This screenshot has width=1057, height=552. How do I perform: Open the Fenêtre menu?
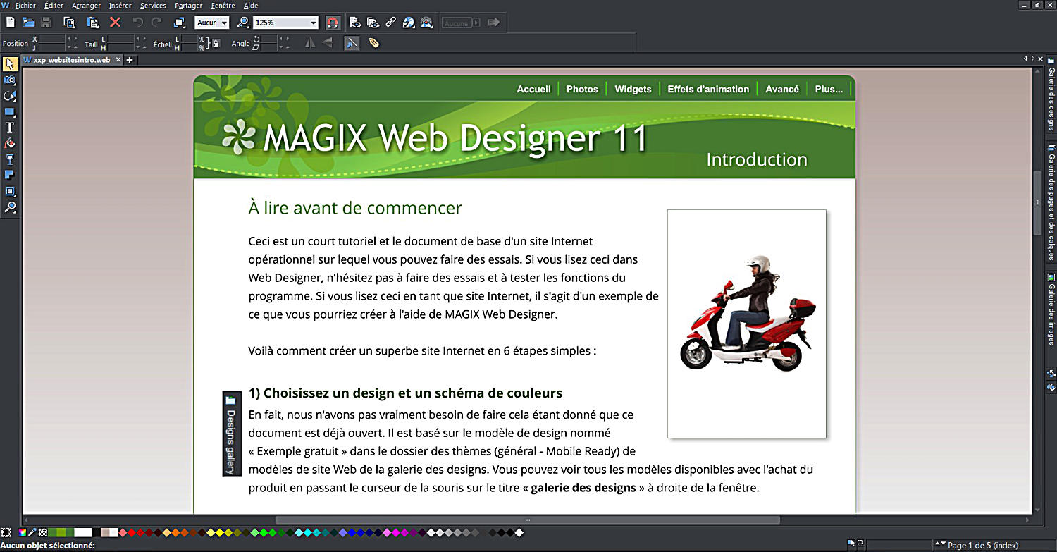click(x=223, y=6)
